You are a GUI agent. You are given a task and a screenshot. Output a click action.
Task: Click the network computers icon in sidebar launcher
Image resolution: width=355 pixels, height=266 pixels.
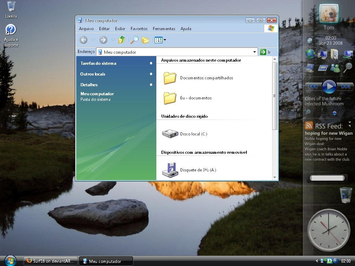point(348,54)
